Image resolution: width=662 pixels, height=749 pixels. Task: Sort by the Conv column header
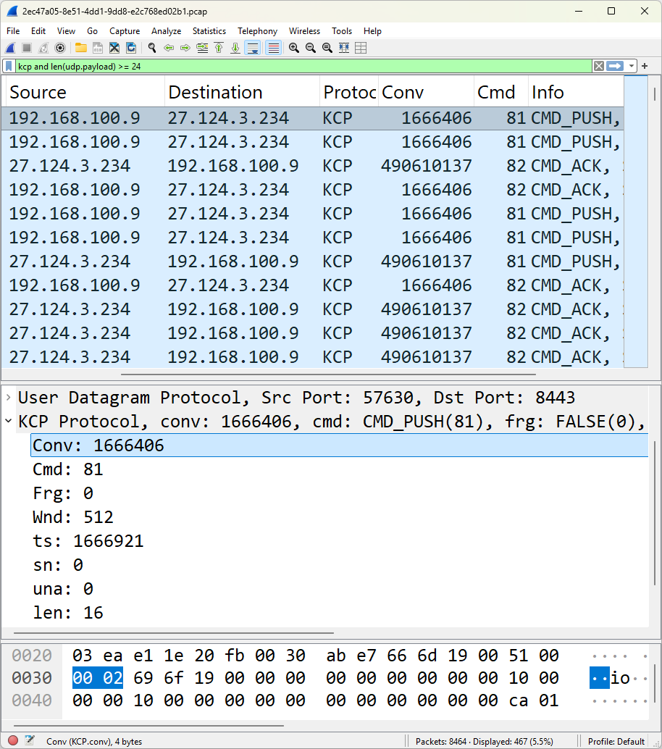click(x=426, y=92)
